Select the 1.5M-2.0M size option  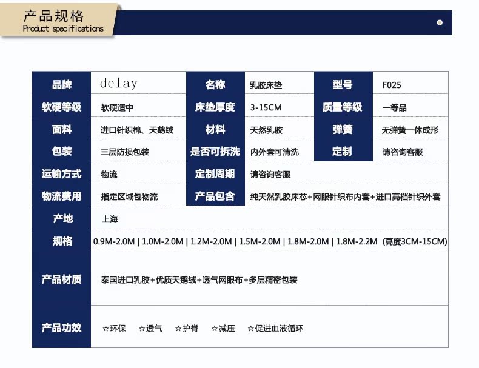pos(260,241)
